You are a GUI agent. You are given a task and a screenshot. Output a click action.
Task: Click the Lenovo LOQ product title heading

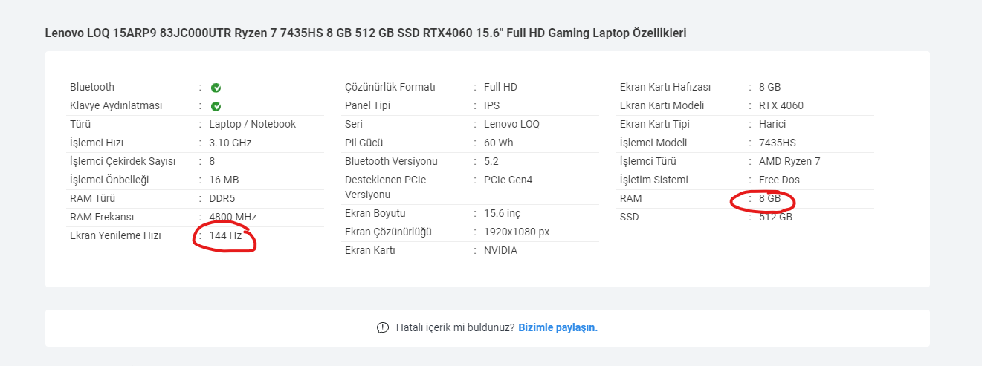point(365,33)
